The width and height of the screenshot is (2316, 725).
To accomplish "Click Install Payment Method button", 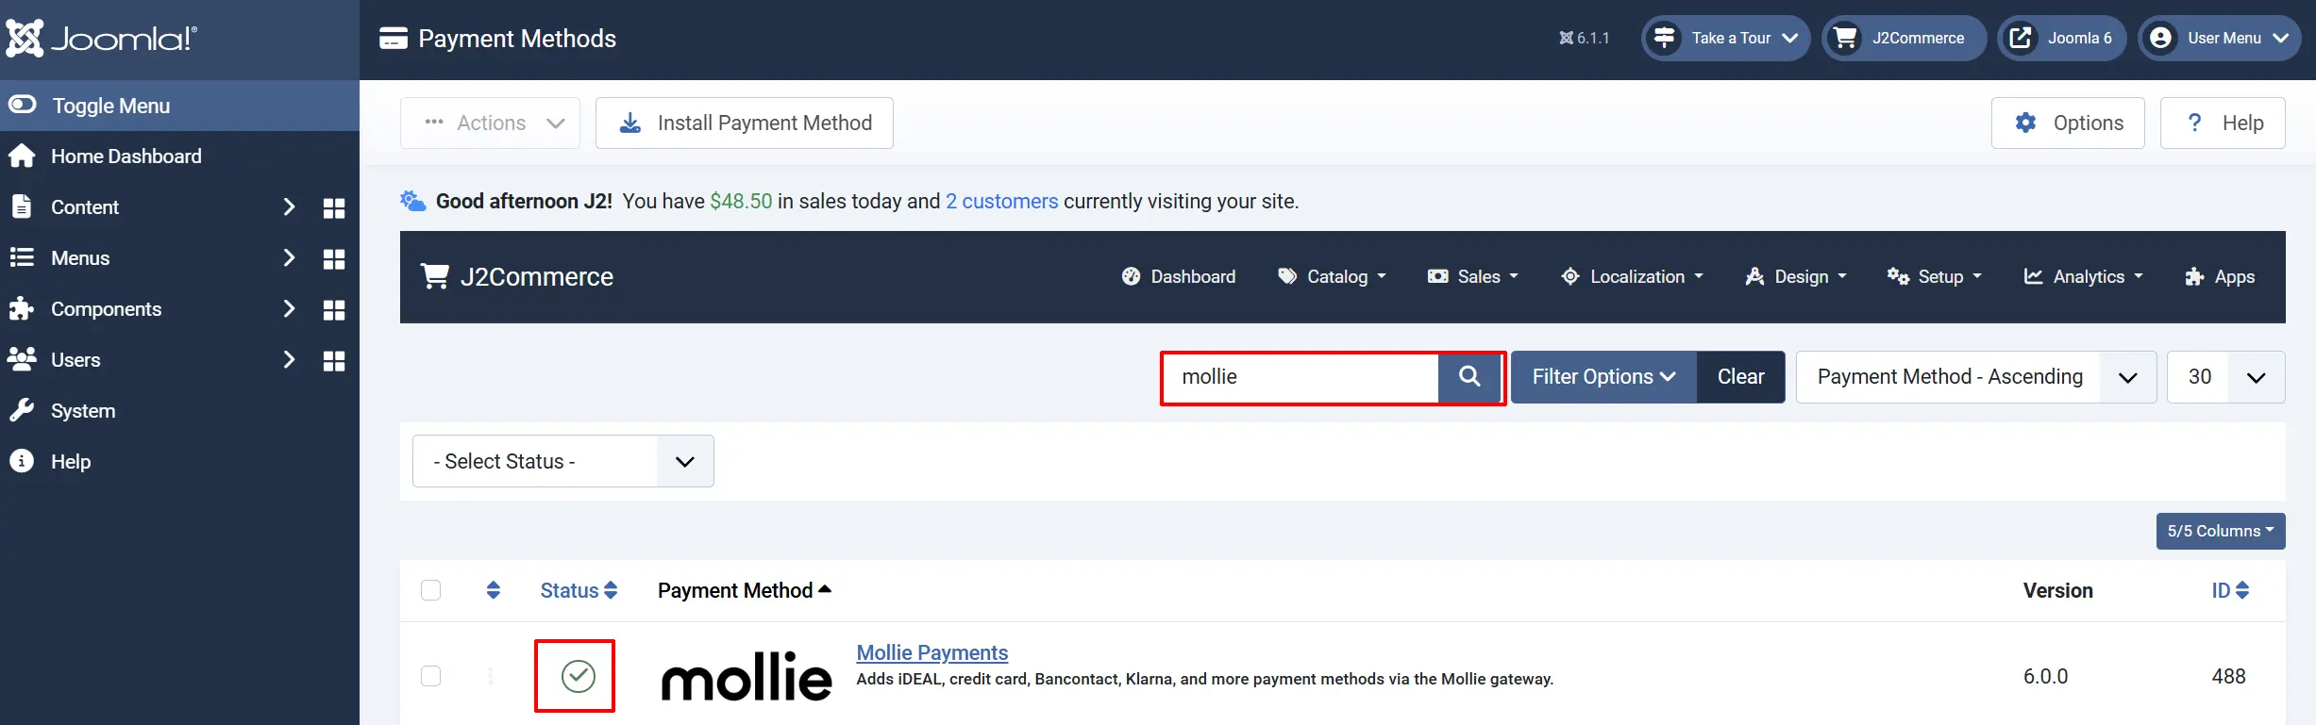I will coord(745,123).
